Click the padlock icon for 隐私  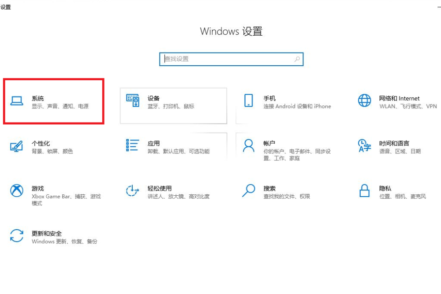coord(365,190)
